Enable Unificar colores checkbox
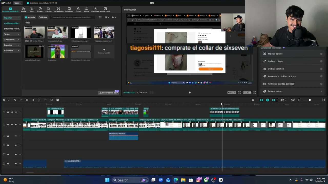 tap(321, 61)
